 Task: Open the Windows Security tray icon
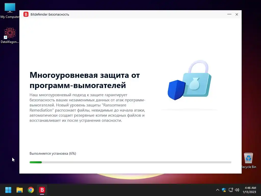pos(224,190)
